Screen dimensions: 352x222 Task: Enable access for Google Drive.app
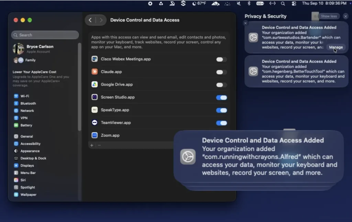pos(221,85)
